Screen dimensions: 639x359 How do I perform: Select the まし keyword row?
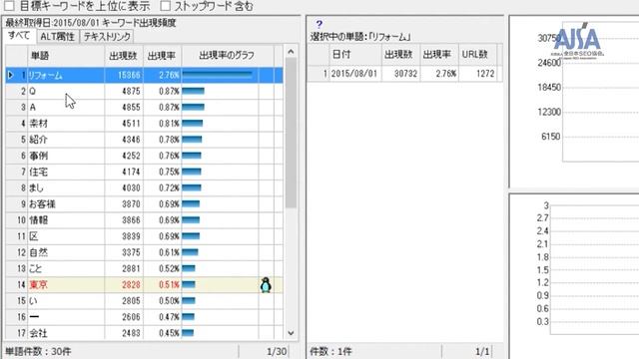144,187
